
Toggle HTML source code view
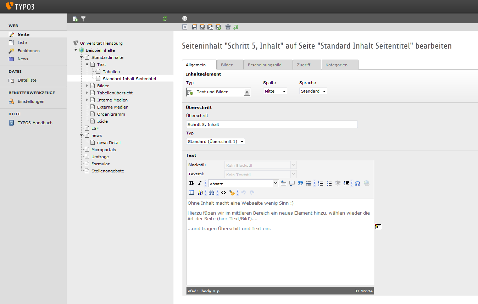(x=223, y=193)
